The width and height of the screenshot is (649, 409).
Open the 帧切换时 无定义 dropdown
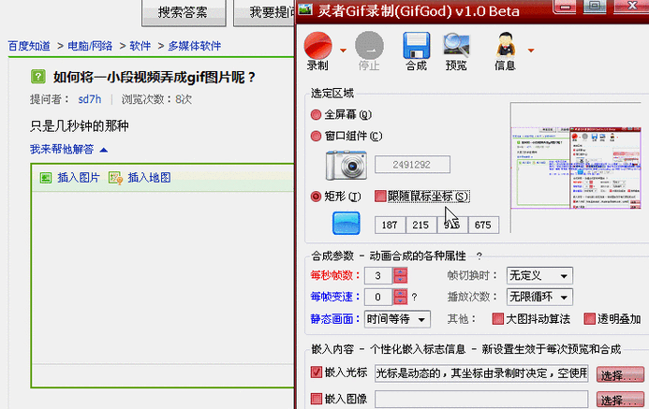point(539,276)
